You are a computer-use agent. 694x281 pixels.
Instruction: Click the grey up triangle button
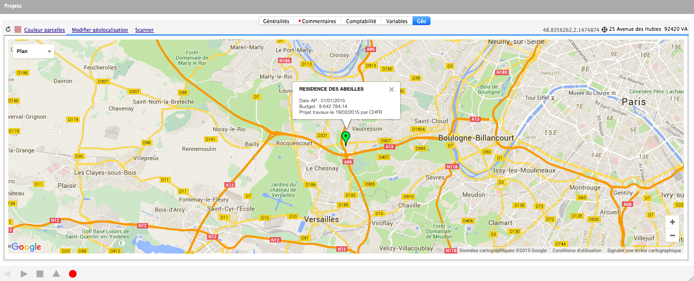[x=56, y=274]
